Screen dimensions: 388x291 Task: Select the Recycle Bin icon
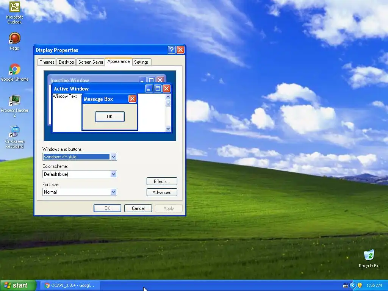coord(369,258)
